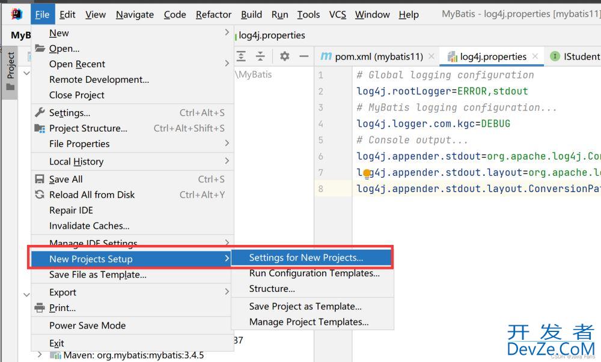Open the Help menu
The image size is (601, 362).
409,14
